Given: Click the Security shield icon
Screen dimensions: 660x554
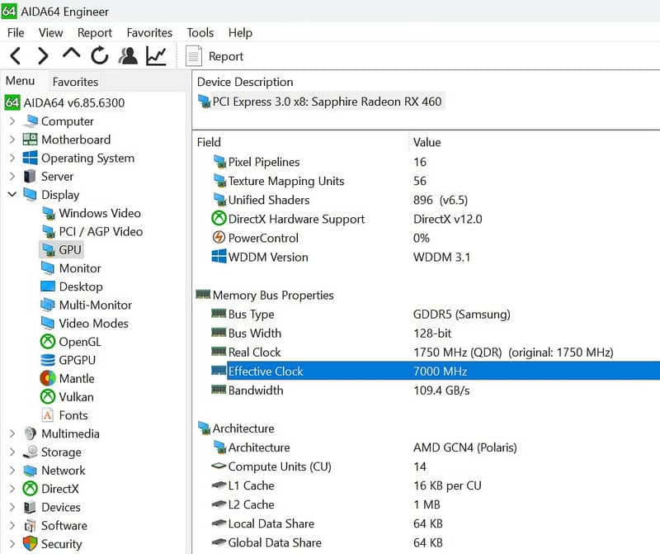Looking at the screenshot, I should [30, 543].
